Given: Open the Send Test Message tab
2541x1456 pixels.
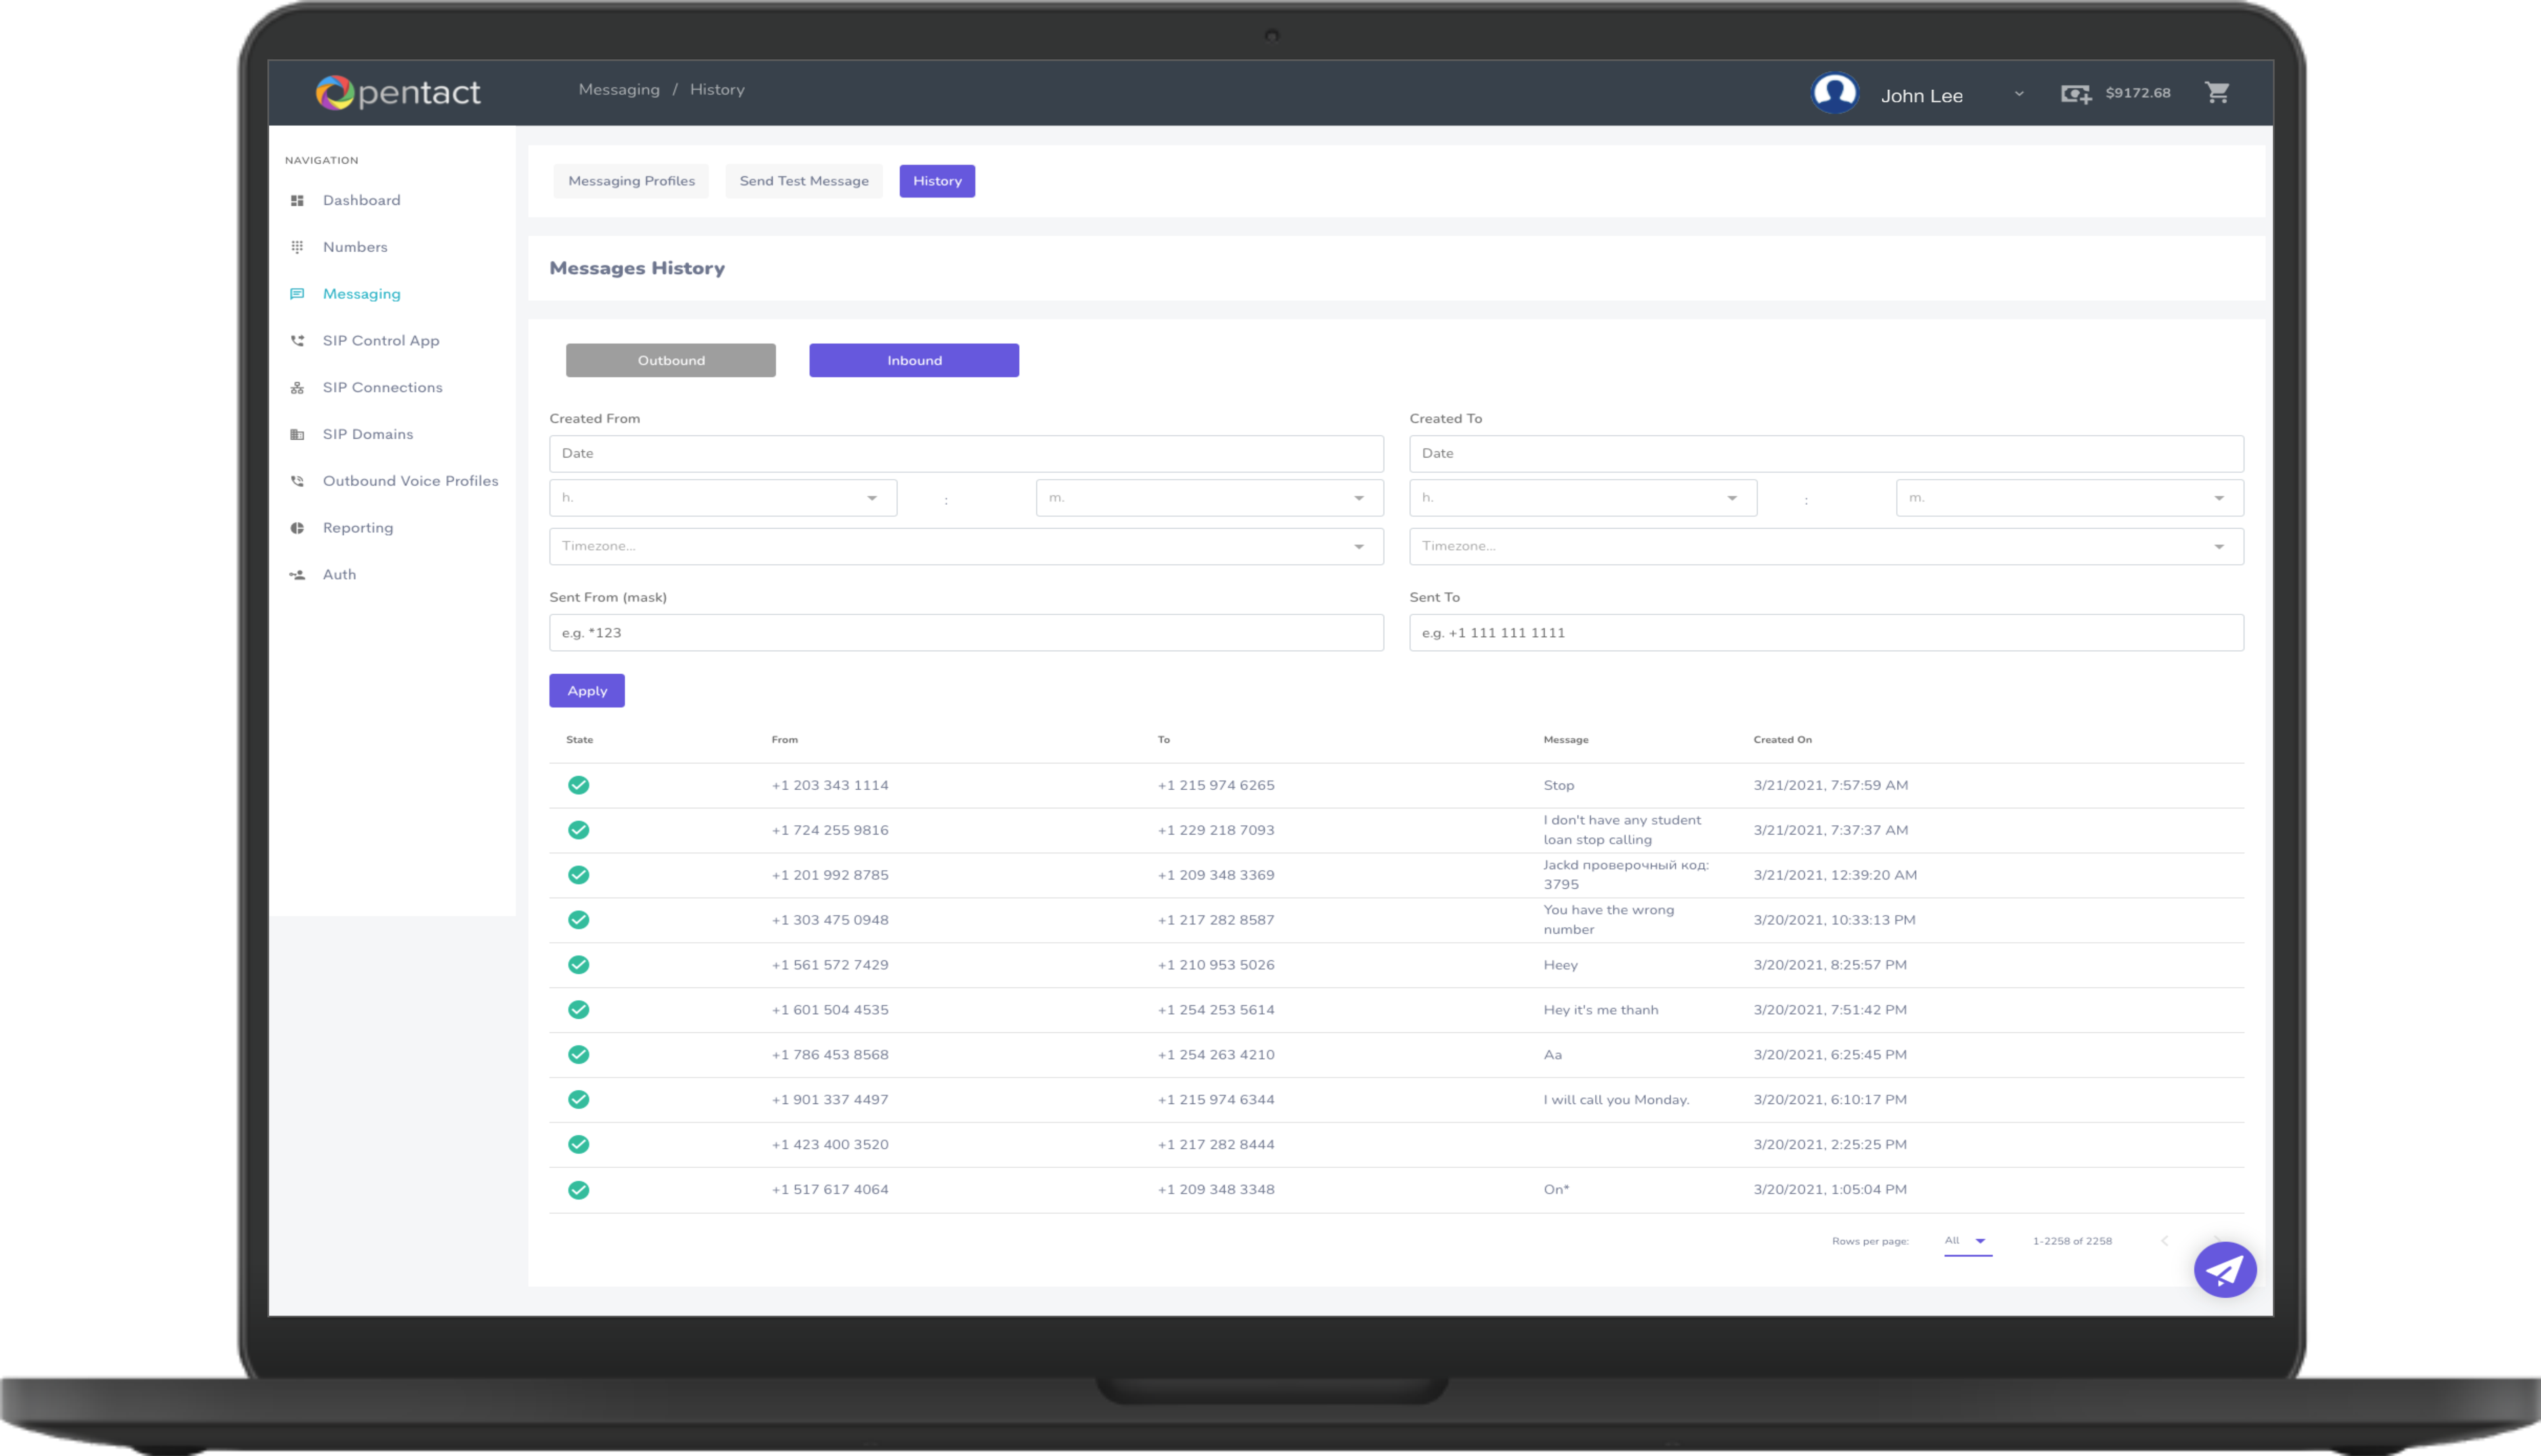Looking at the screenshot, I should (x=803, y=181).
